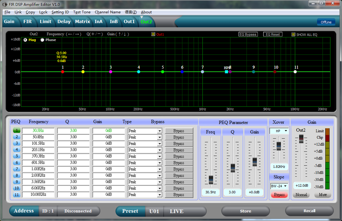Click the band 5 frequency field 370.3Hz
The image size is (342, 221).
(38, 156)
